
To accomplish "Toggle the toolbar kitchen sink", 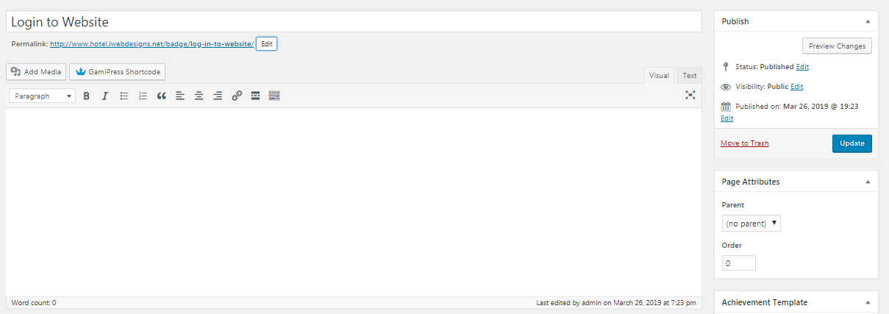I will (x=274, y=96).
